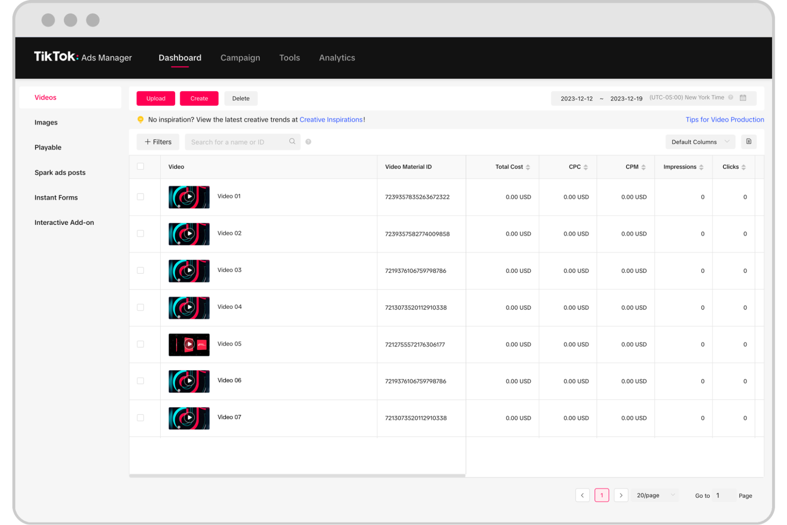Select the checkbox for Video 03
787x525 pixels.
click(141, 271)
